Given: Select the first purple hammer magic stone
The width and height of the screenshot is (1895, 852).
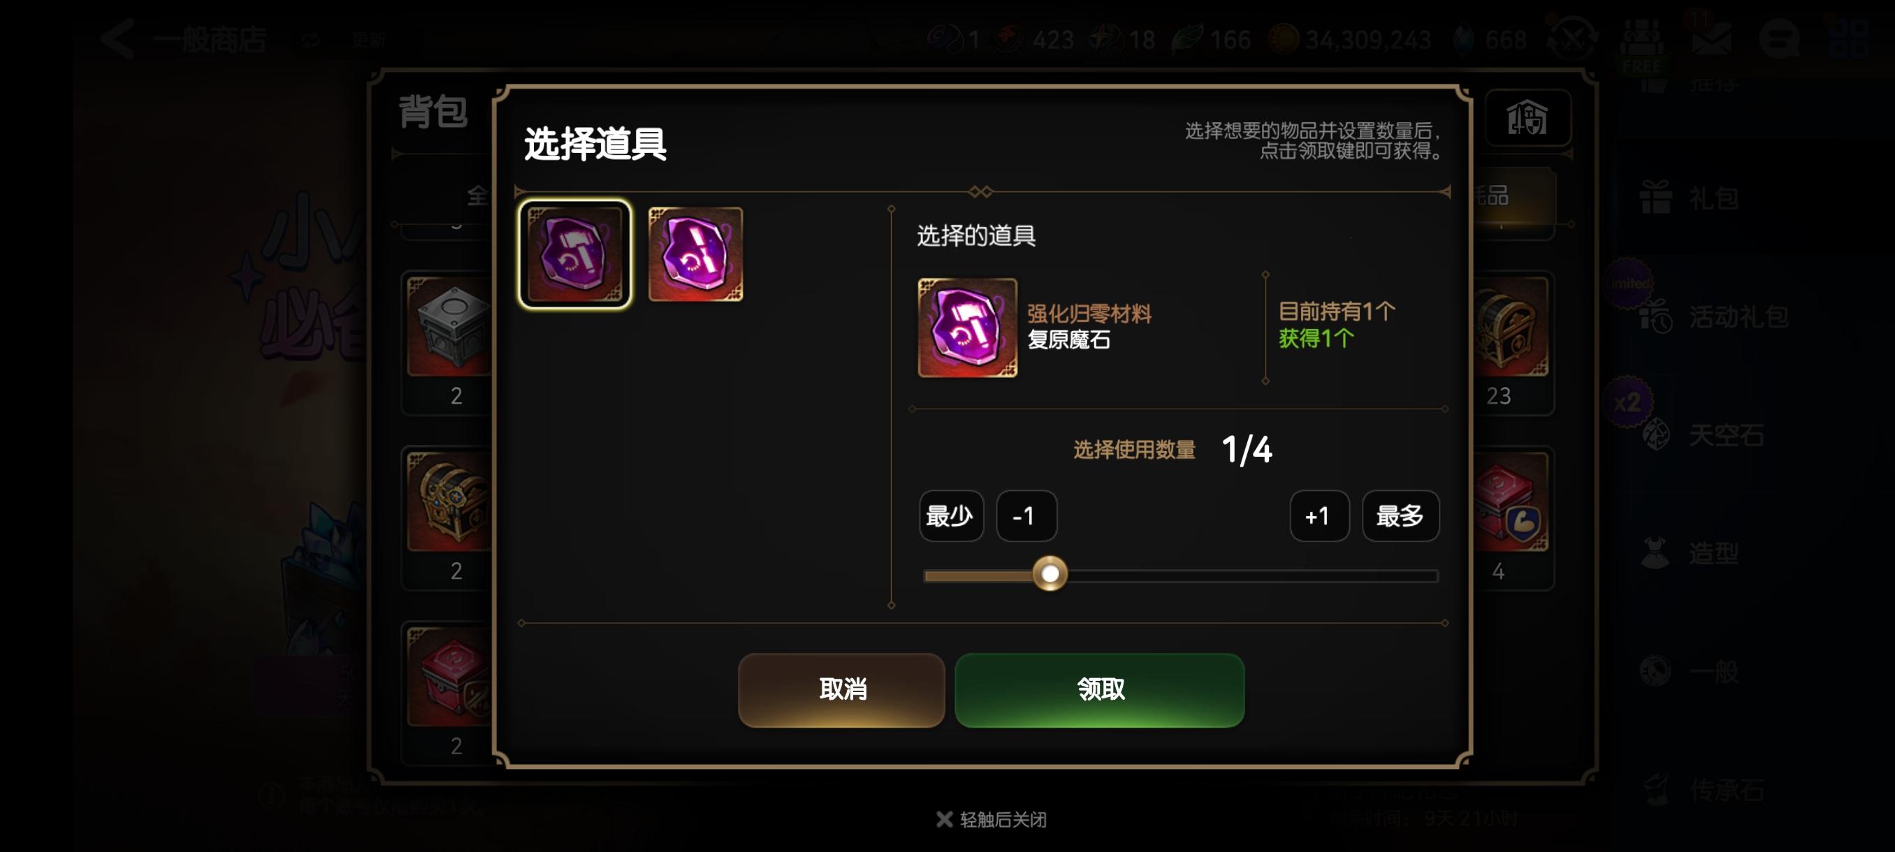Looking at the screenshot, I should point(574,254).
